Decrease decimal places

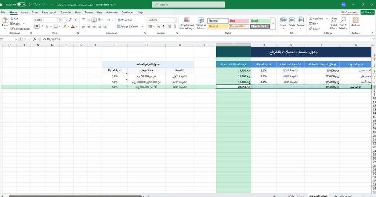coord(174,26)
